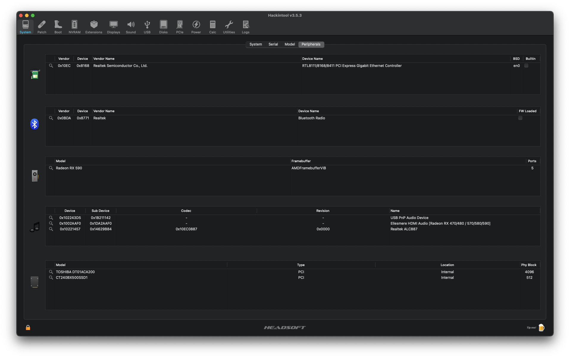Enable FW Loaded for the Bluetooth Radio
Viewport: 570px width, 358px height.
click(520, 118)
